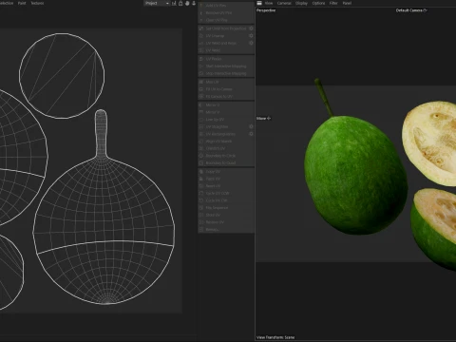Click the lock icon in texture view toolbar
Image resolution: width=456 pixels, height=342 pixels.
click(x=180, y=3)
